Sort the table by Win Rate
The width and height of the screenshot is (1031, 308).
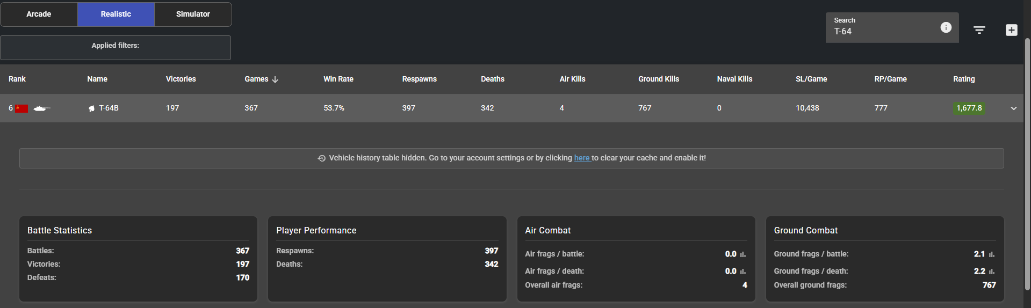(338, 79)
